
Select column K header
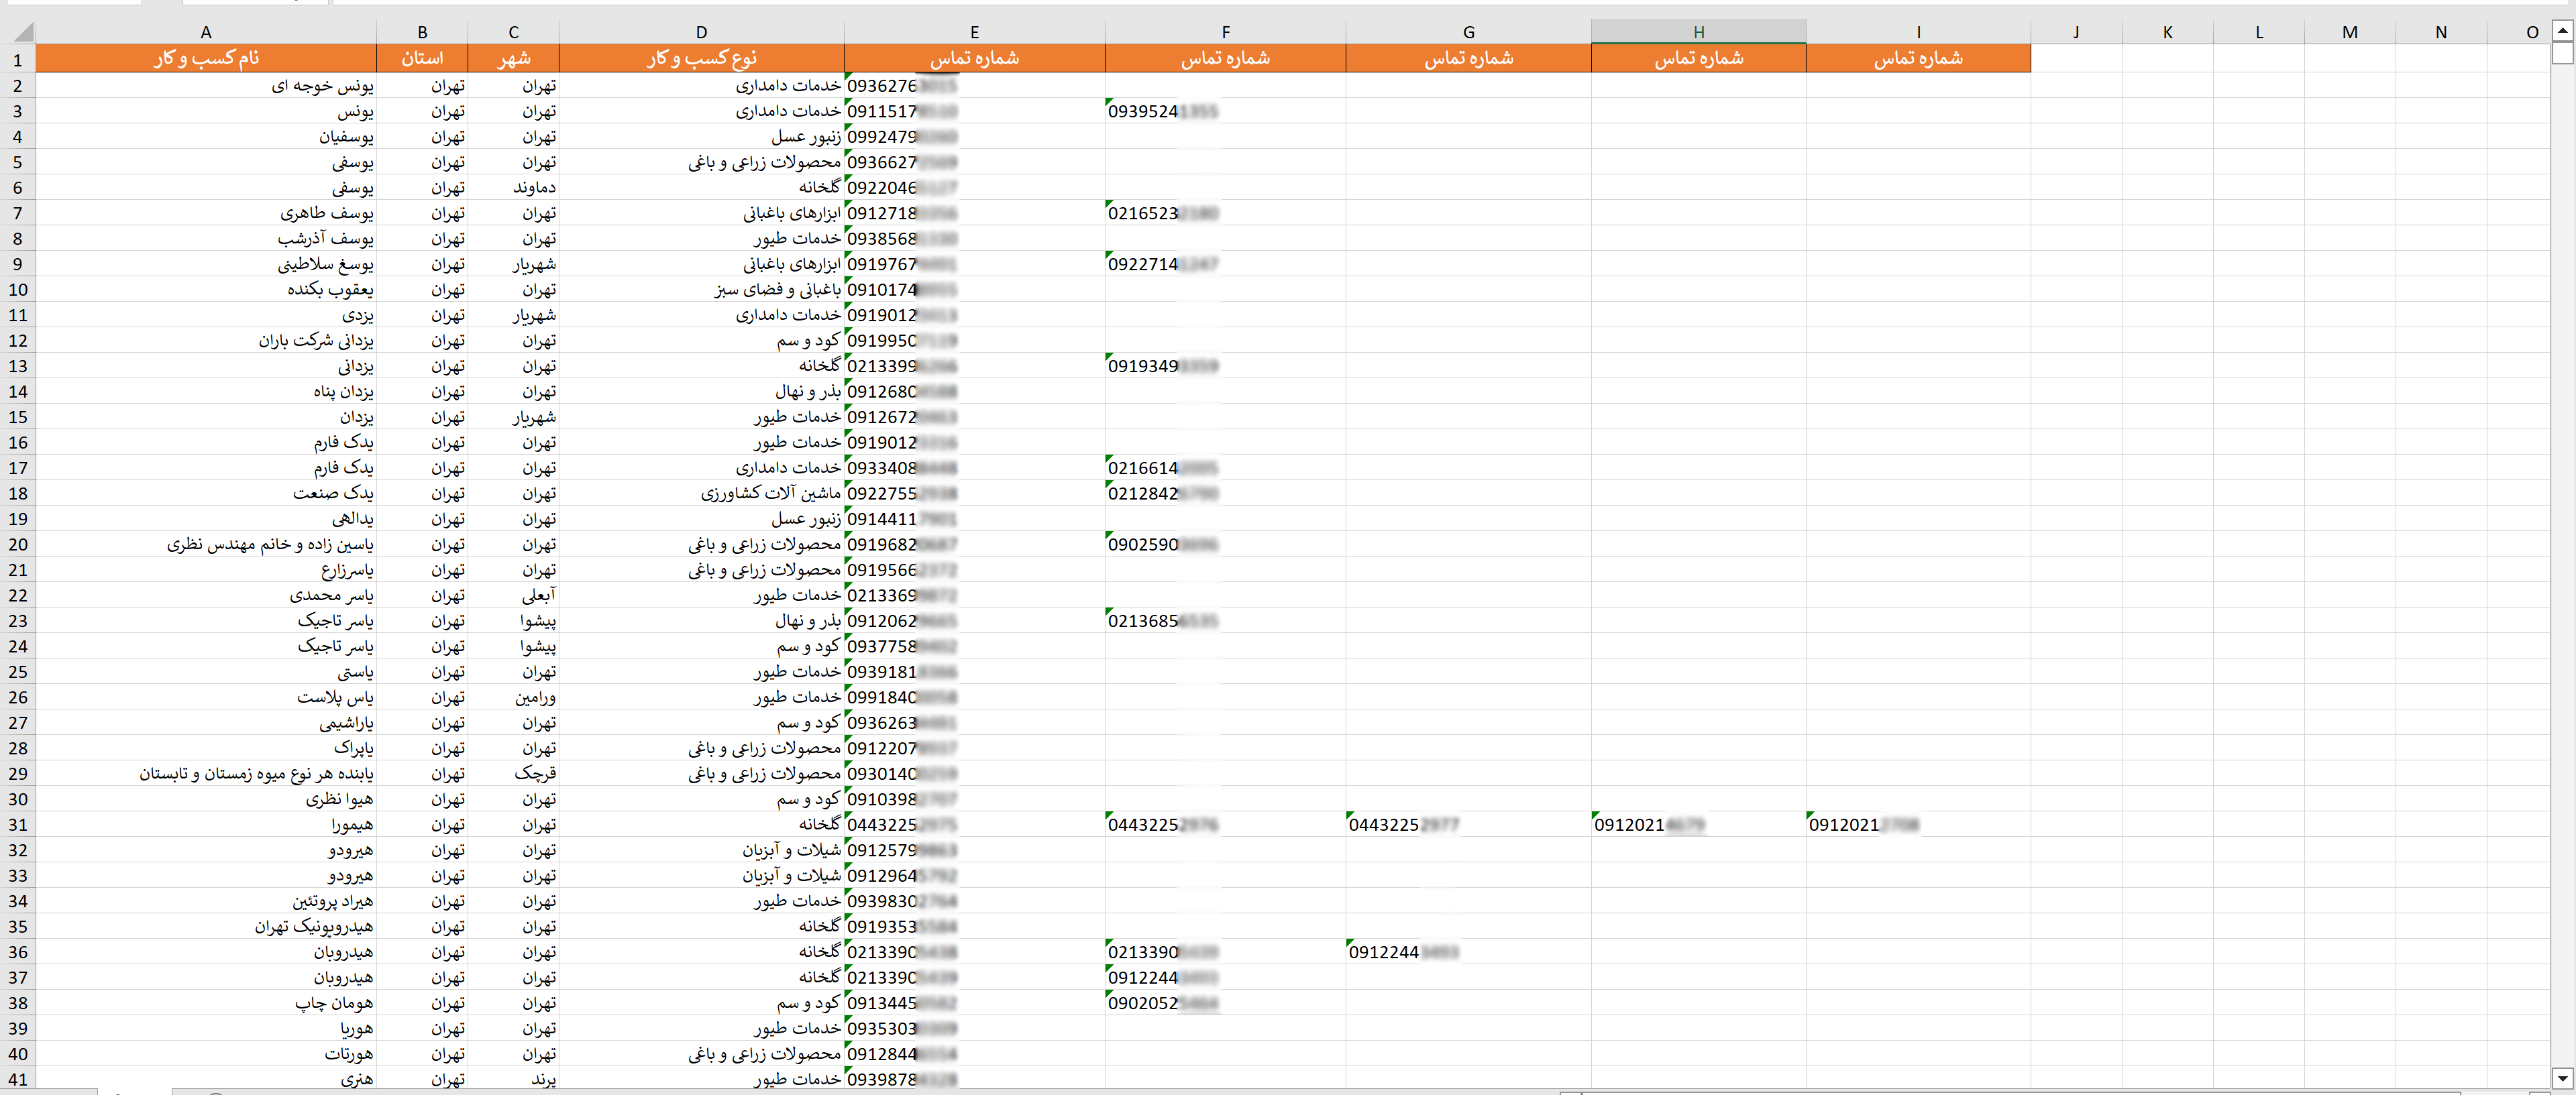pyautogui.click(x=2167, y=32)
